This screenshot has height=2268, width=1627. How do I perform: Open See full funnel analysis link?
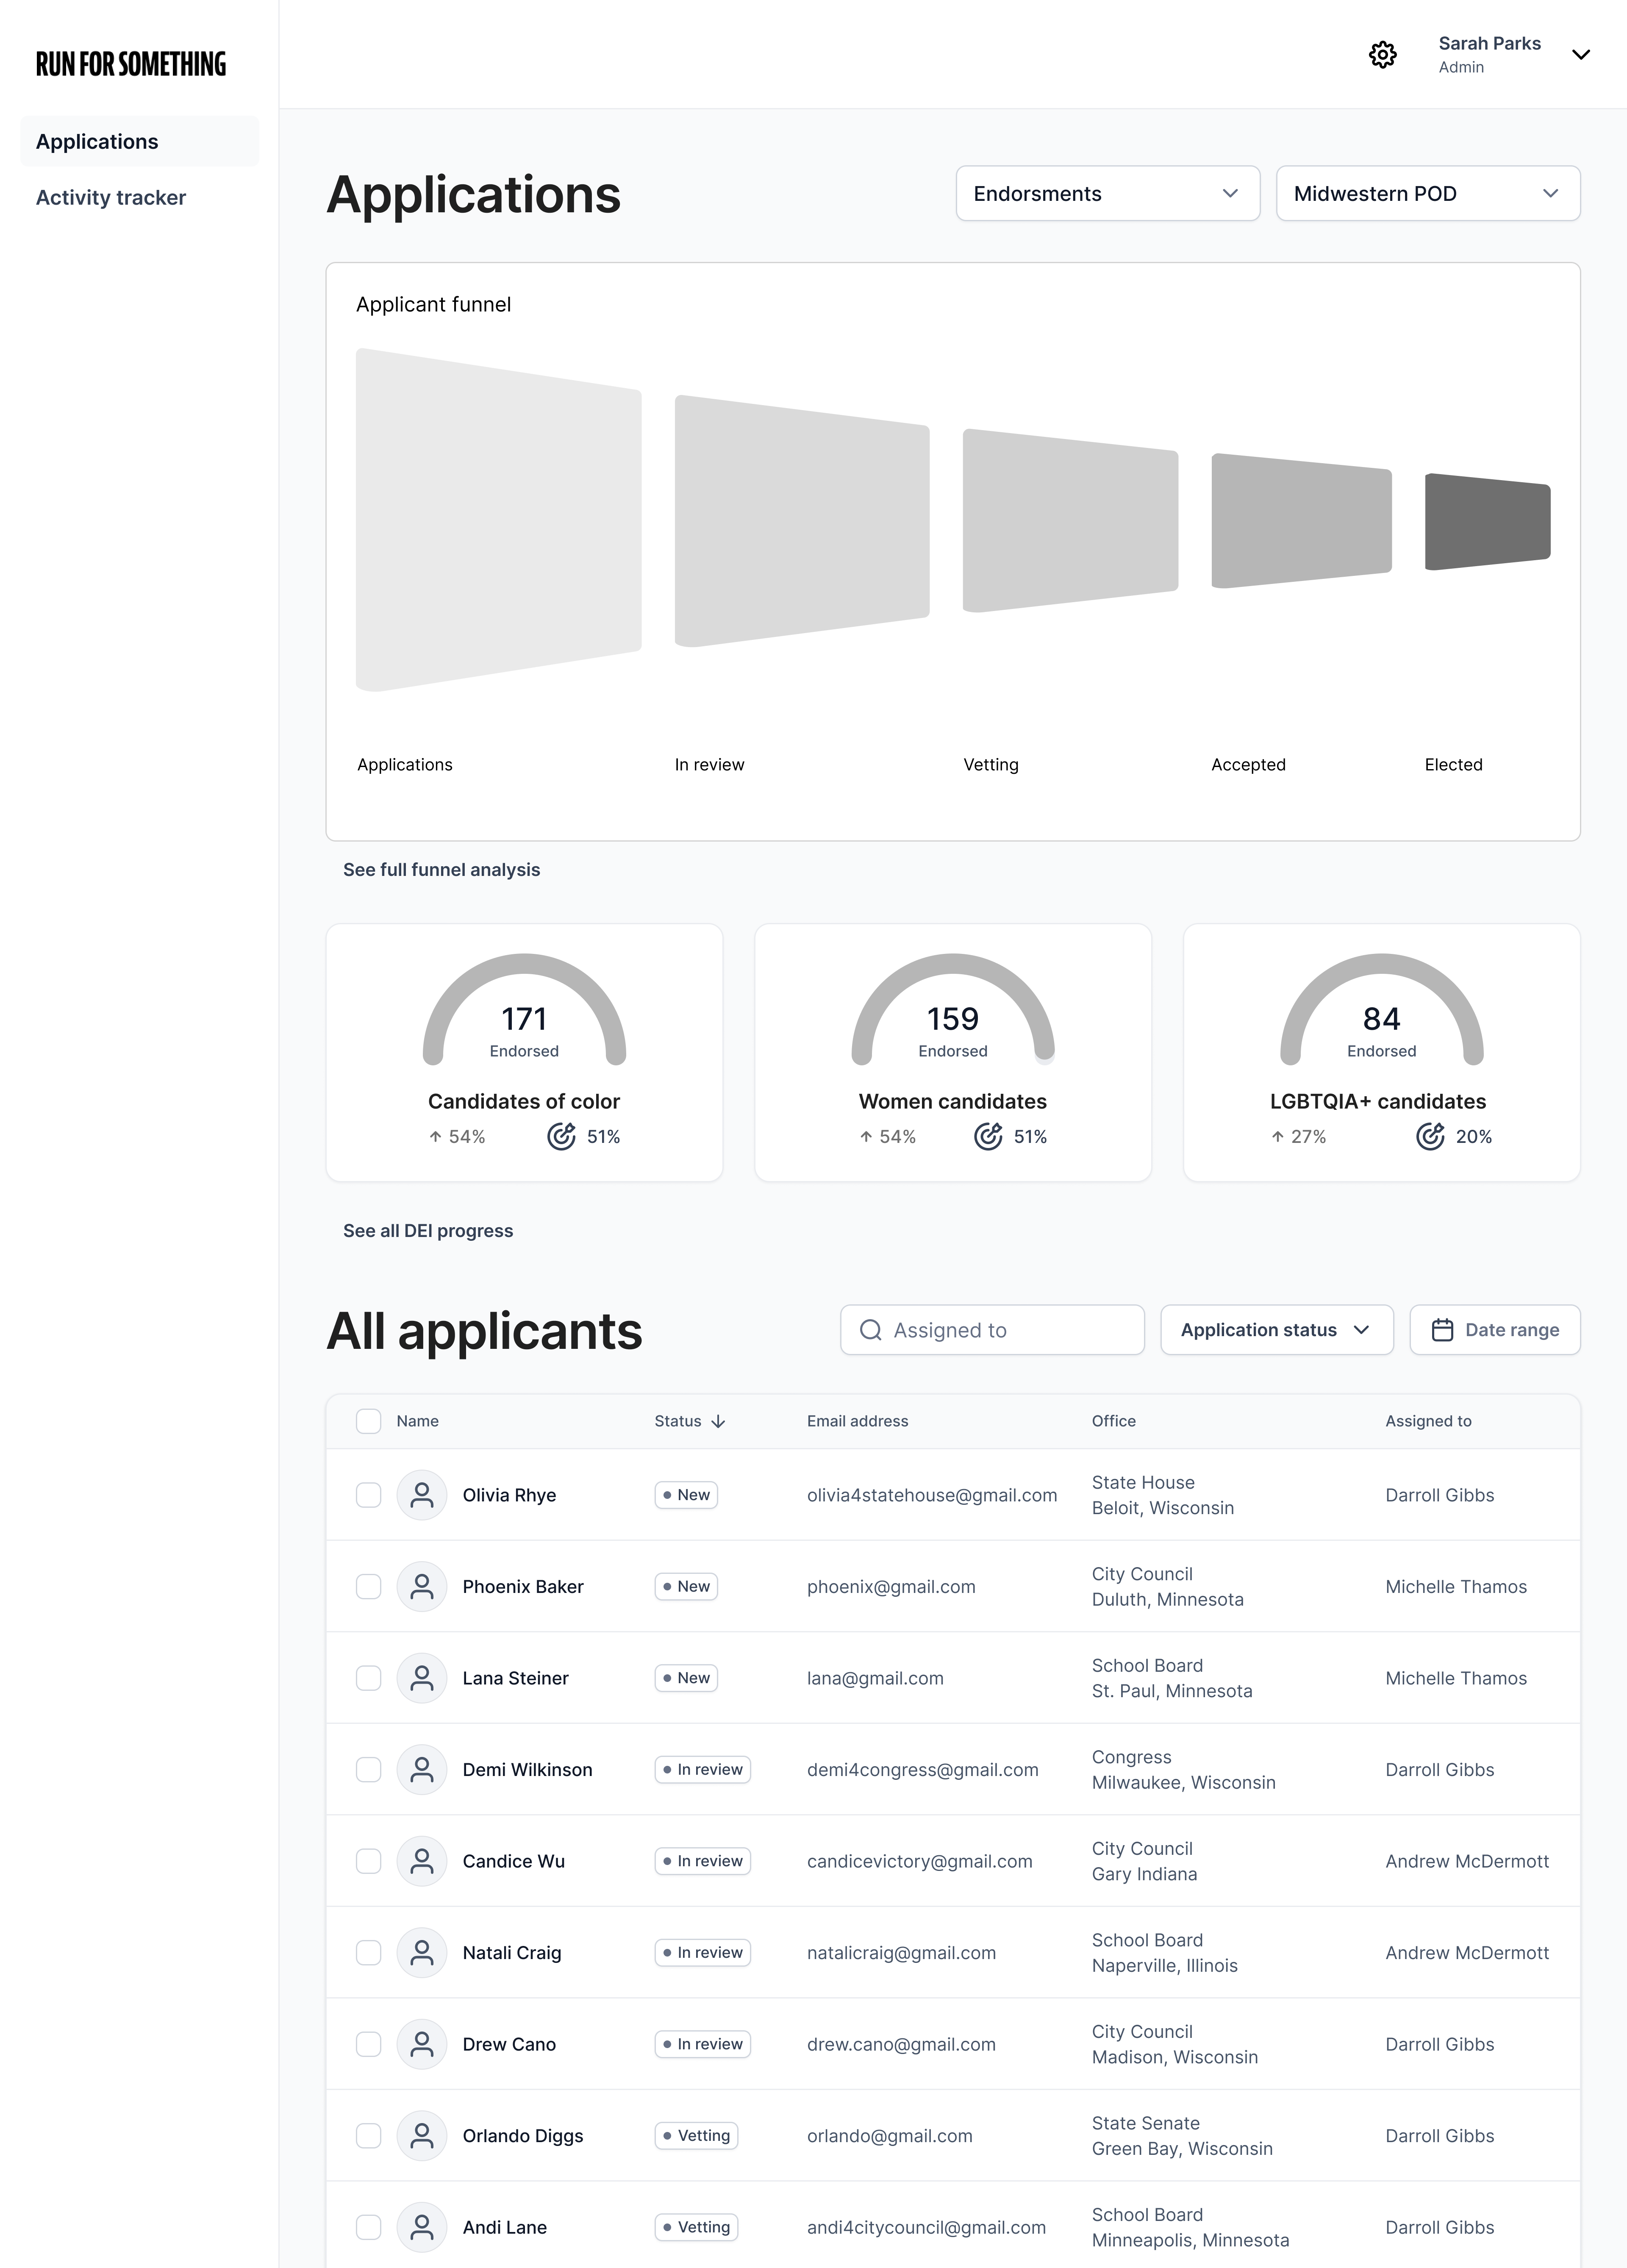(441, 869)
